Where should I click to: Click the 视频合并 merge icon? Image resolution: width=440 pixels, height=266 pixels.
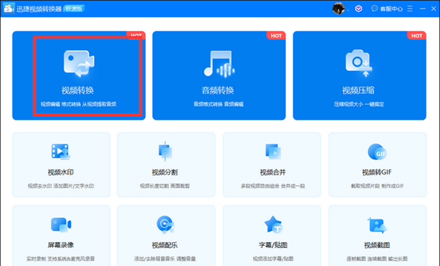(x=273, y=151)
